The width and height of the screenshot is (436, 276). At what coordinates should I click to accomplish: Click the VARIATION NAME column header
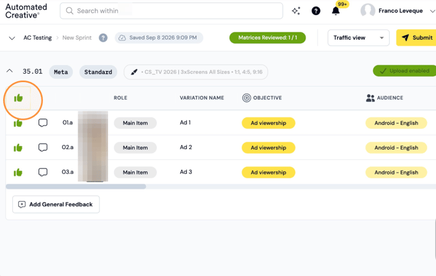tap(202, 98)
